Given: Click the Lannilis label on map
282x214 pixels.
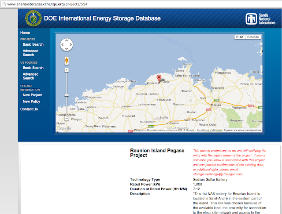Looking at the screenshot, I should (90, 107).
